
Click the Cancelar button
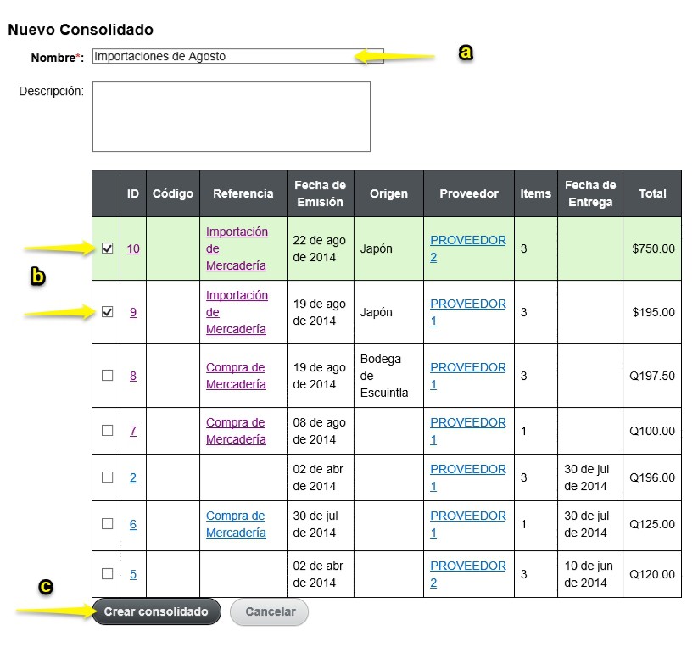click(x=270, y=612)
